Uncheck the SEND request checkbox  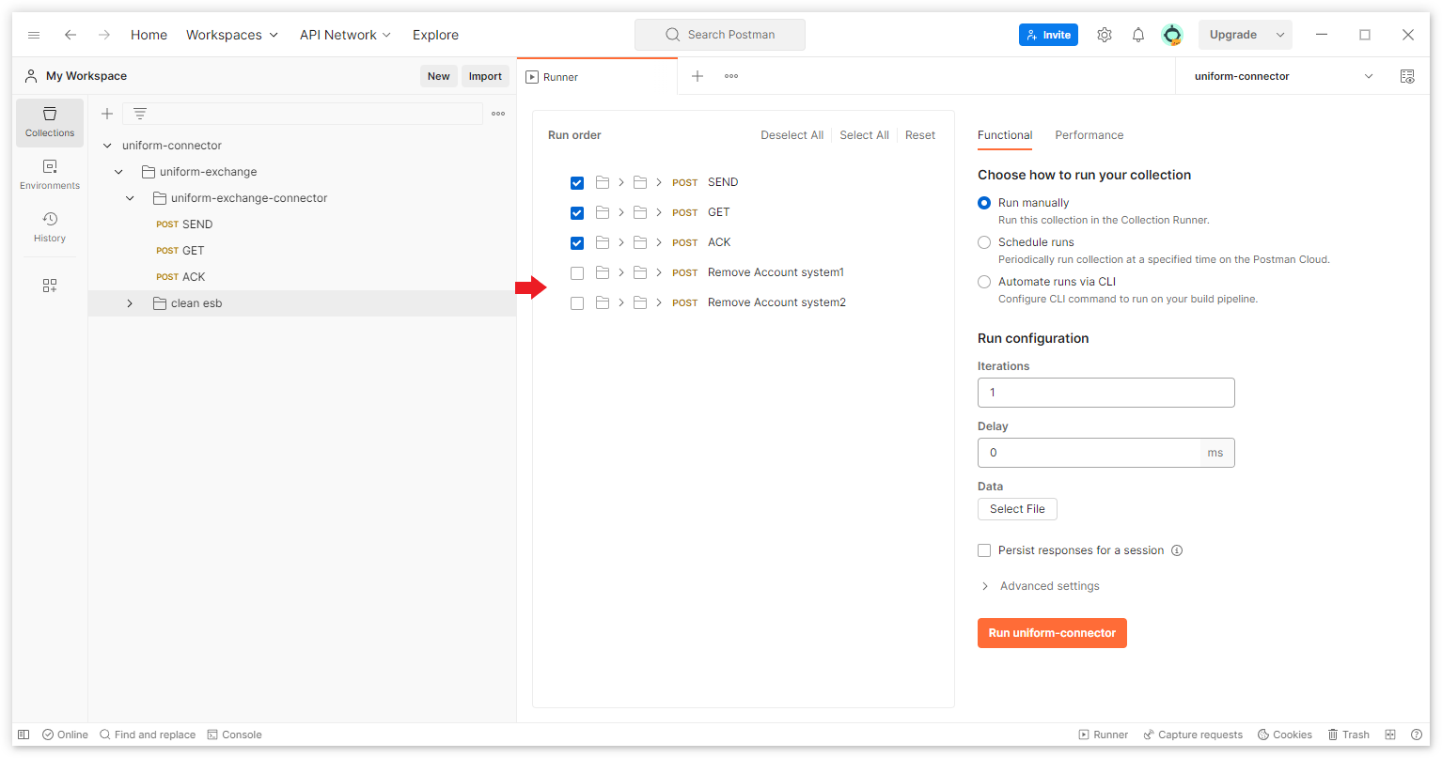point(577,183)
